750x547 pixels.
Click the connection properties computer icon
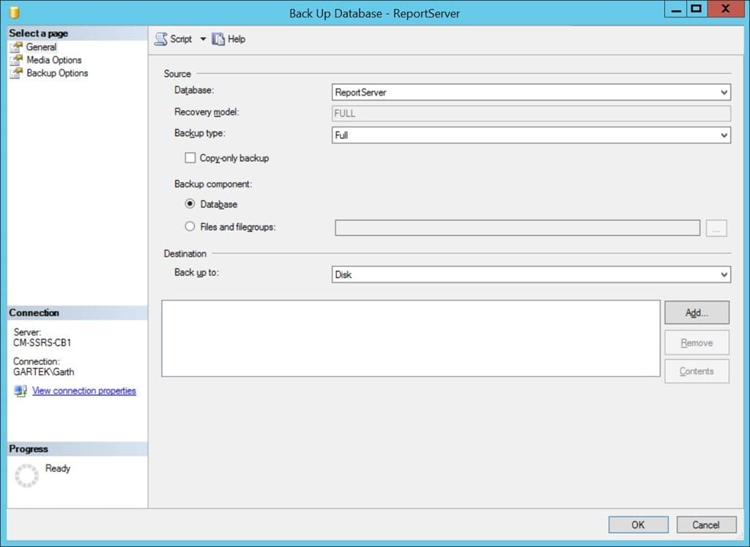(21, 391)
